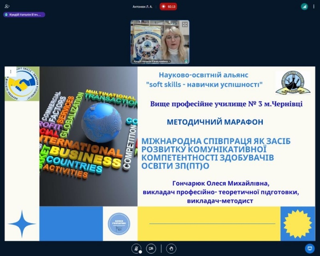Image resolution: width=320 pixels, height=256 pixels.
Task: Click the connection status signal icon
Action: tap(304, 6)
